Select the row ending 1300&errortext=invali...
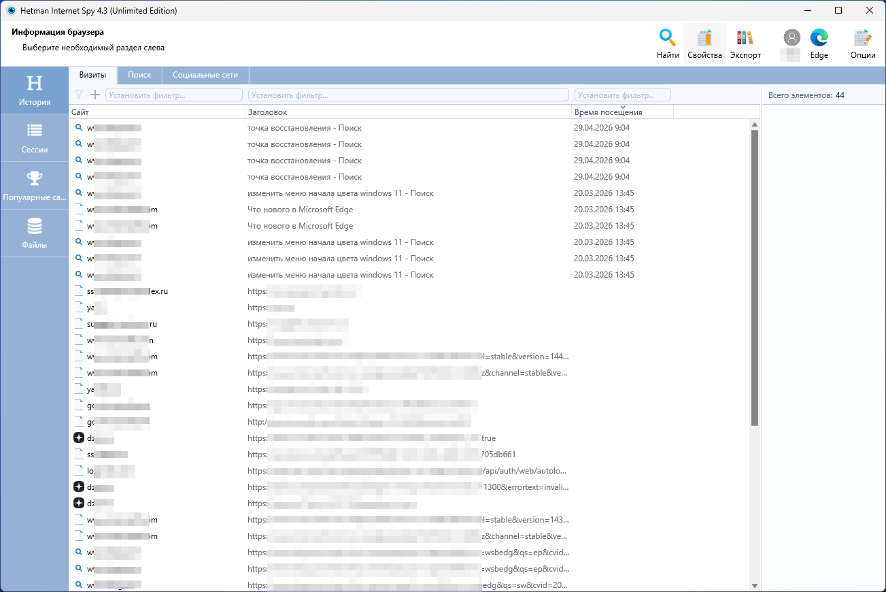The image size is (886, 592). [x=409, y=487]
